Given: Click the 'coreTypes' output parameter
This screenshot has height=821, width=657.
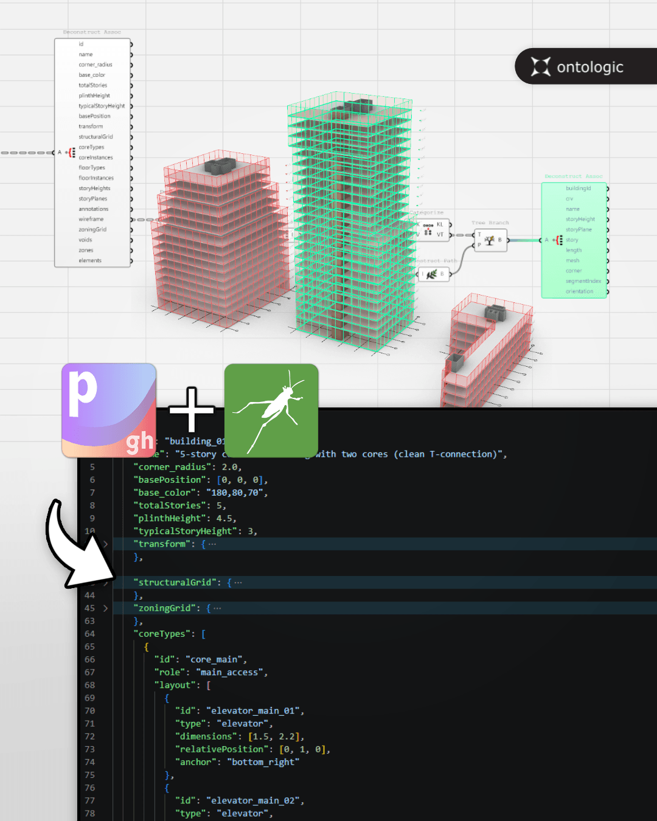Looking at the screenshot, I should coord(91,147).
